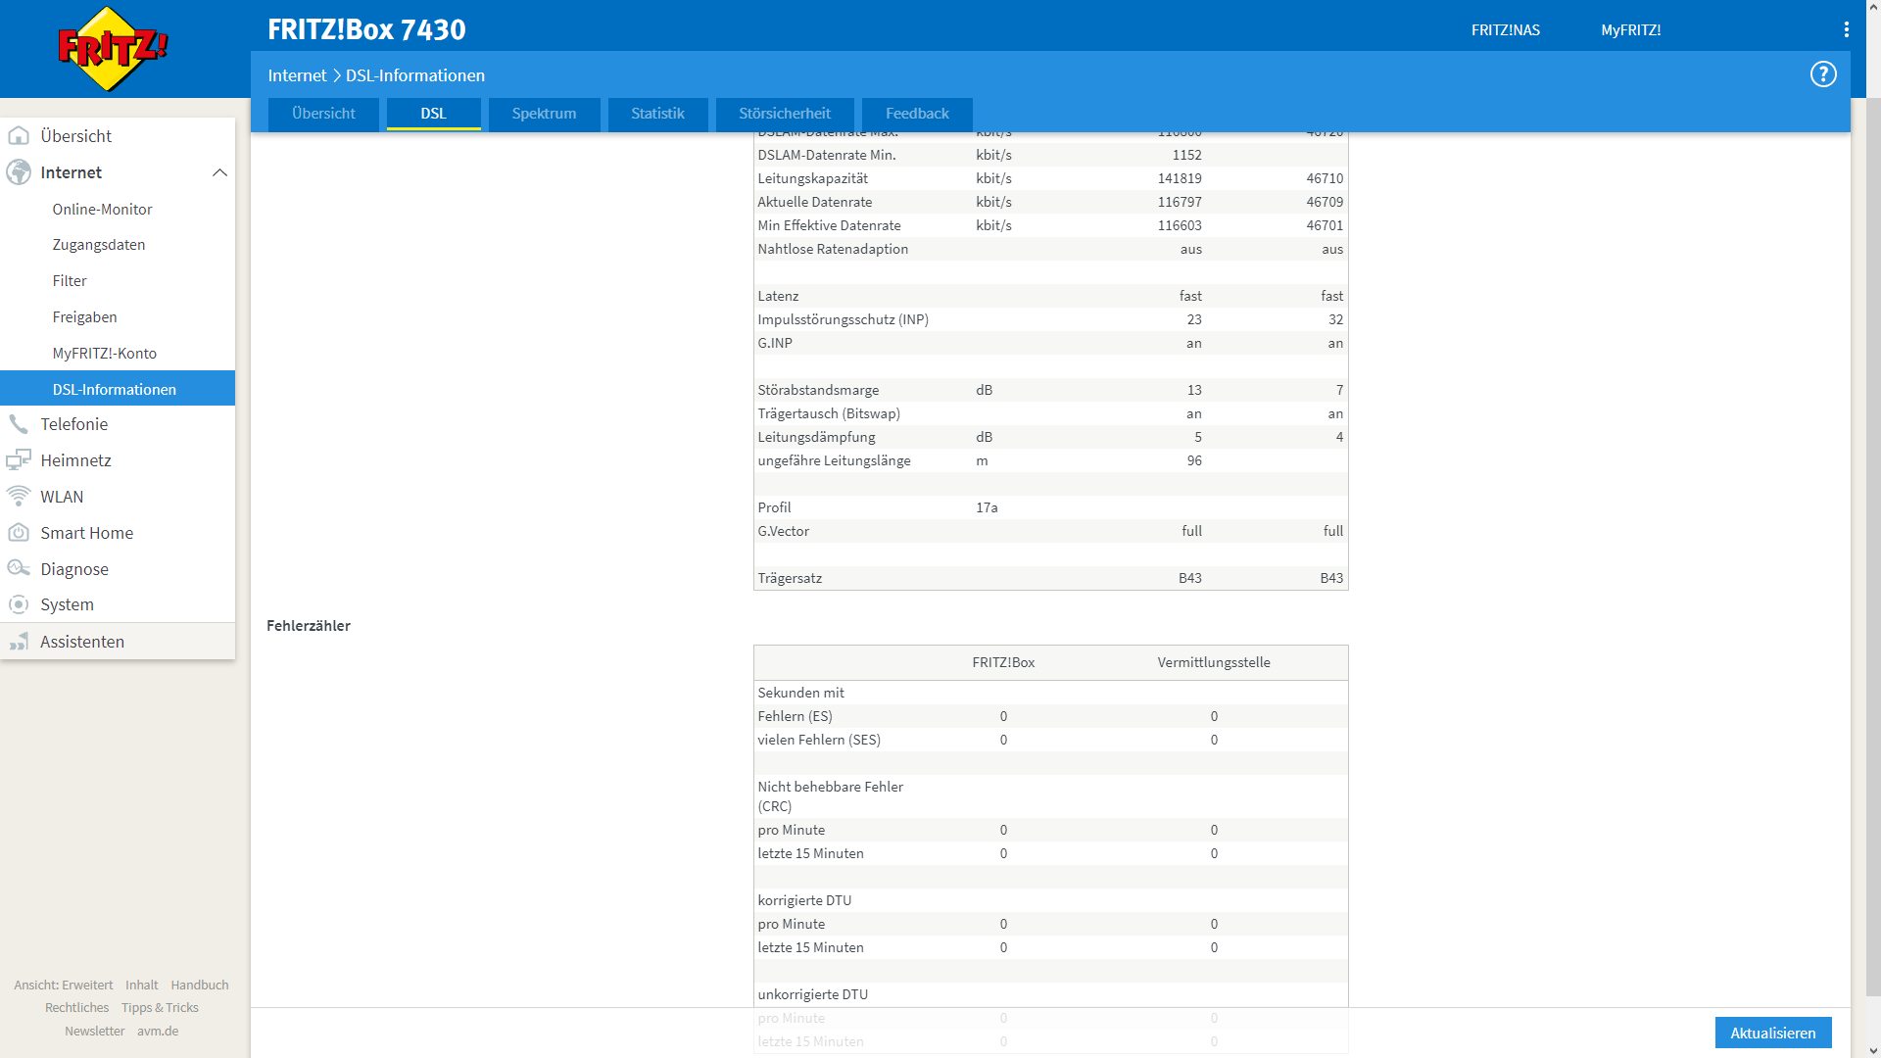The width and height of the screenshot is (1881, 1058).
Task: Click the Assistenten icon
Action: pos(19,642)
